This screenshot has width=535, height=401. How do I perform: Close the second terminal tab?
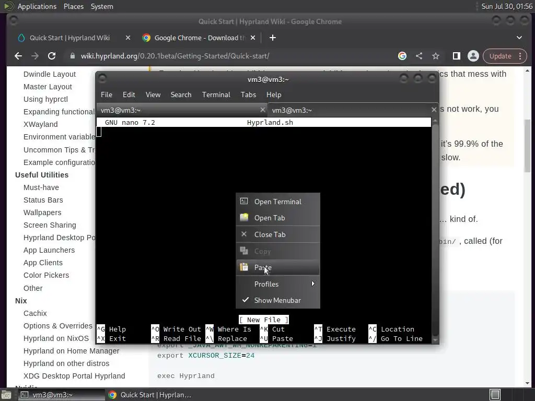[434, 110]
